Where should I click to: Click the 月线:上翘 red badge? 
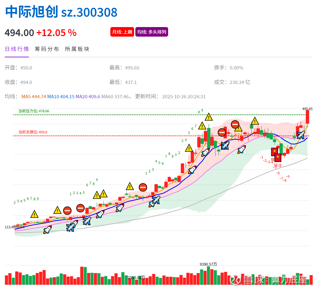122,32
